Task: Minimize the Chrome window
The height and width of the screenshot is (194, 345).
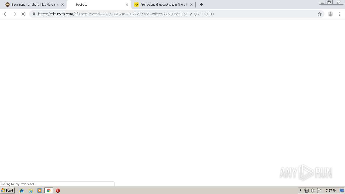Action: (x=322, y=2)
